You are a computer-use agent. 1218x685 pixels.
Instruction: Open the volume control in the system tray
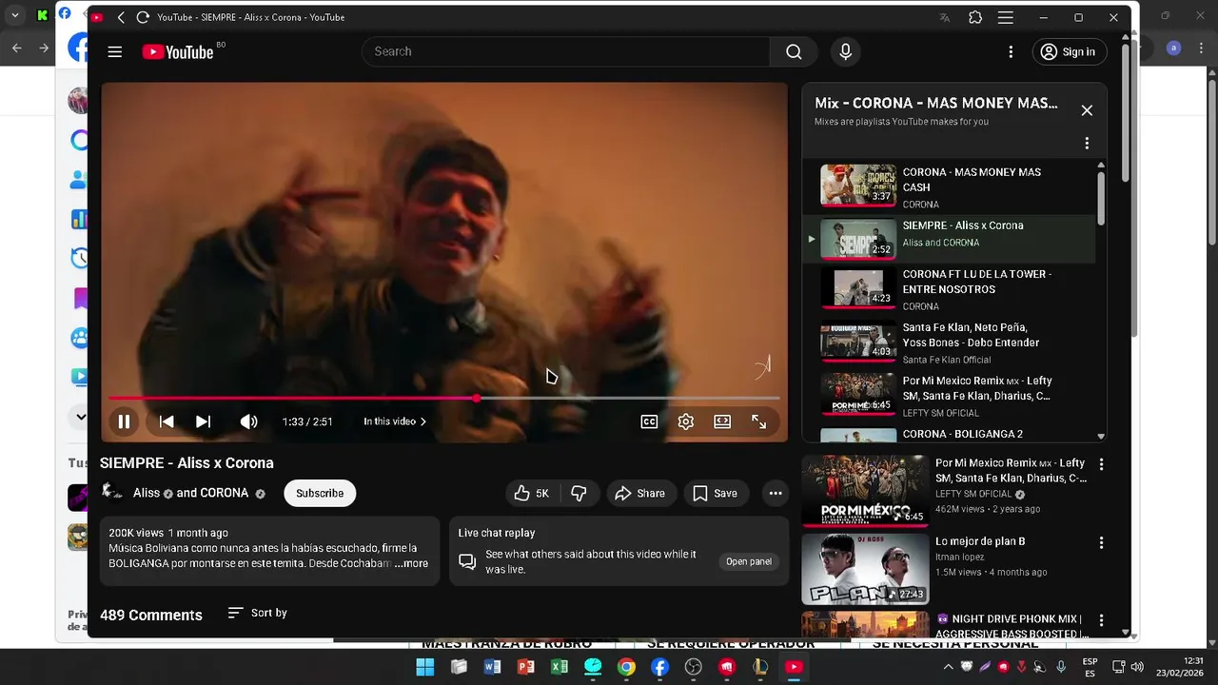[1136, 667]
